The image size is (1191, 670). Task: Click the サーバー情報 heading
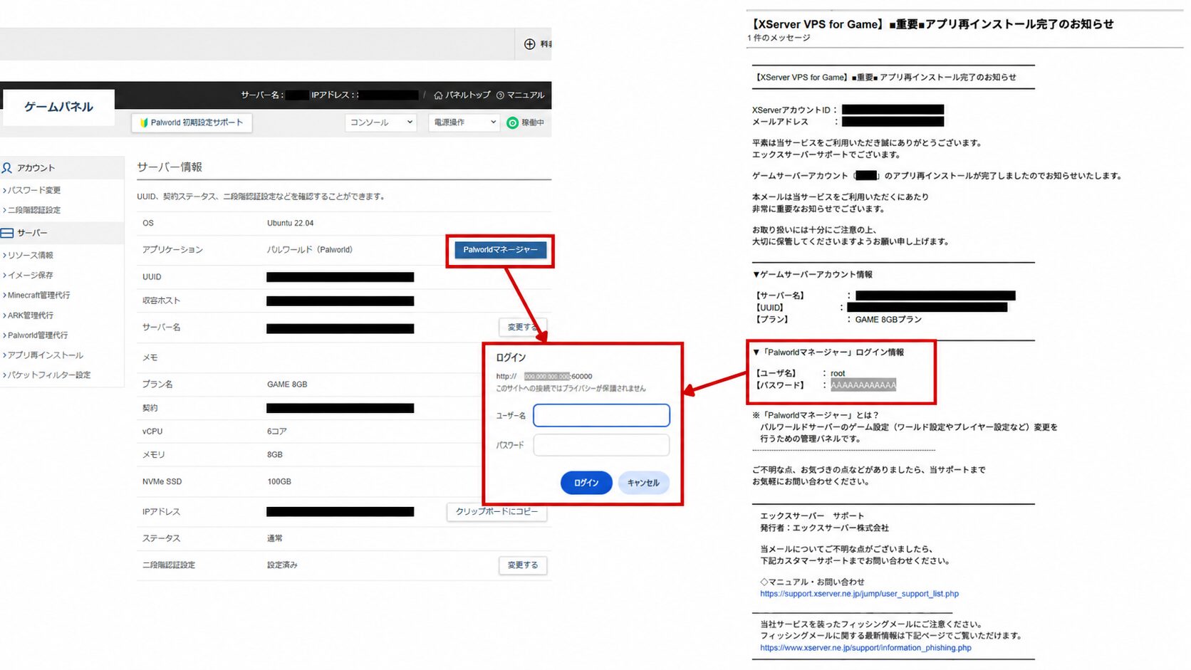pos(170,167)
